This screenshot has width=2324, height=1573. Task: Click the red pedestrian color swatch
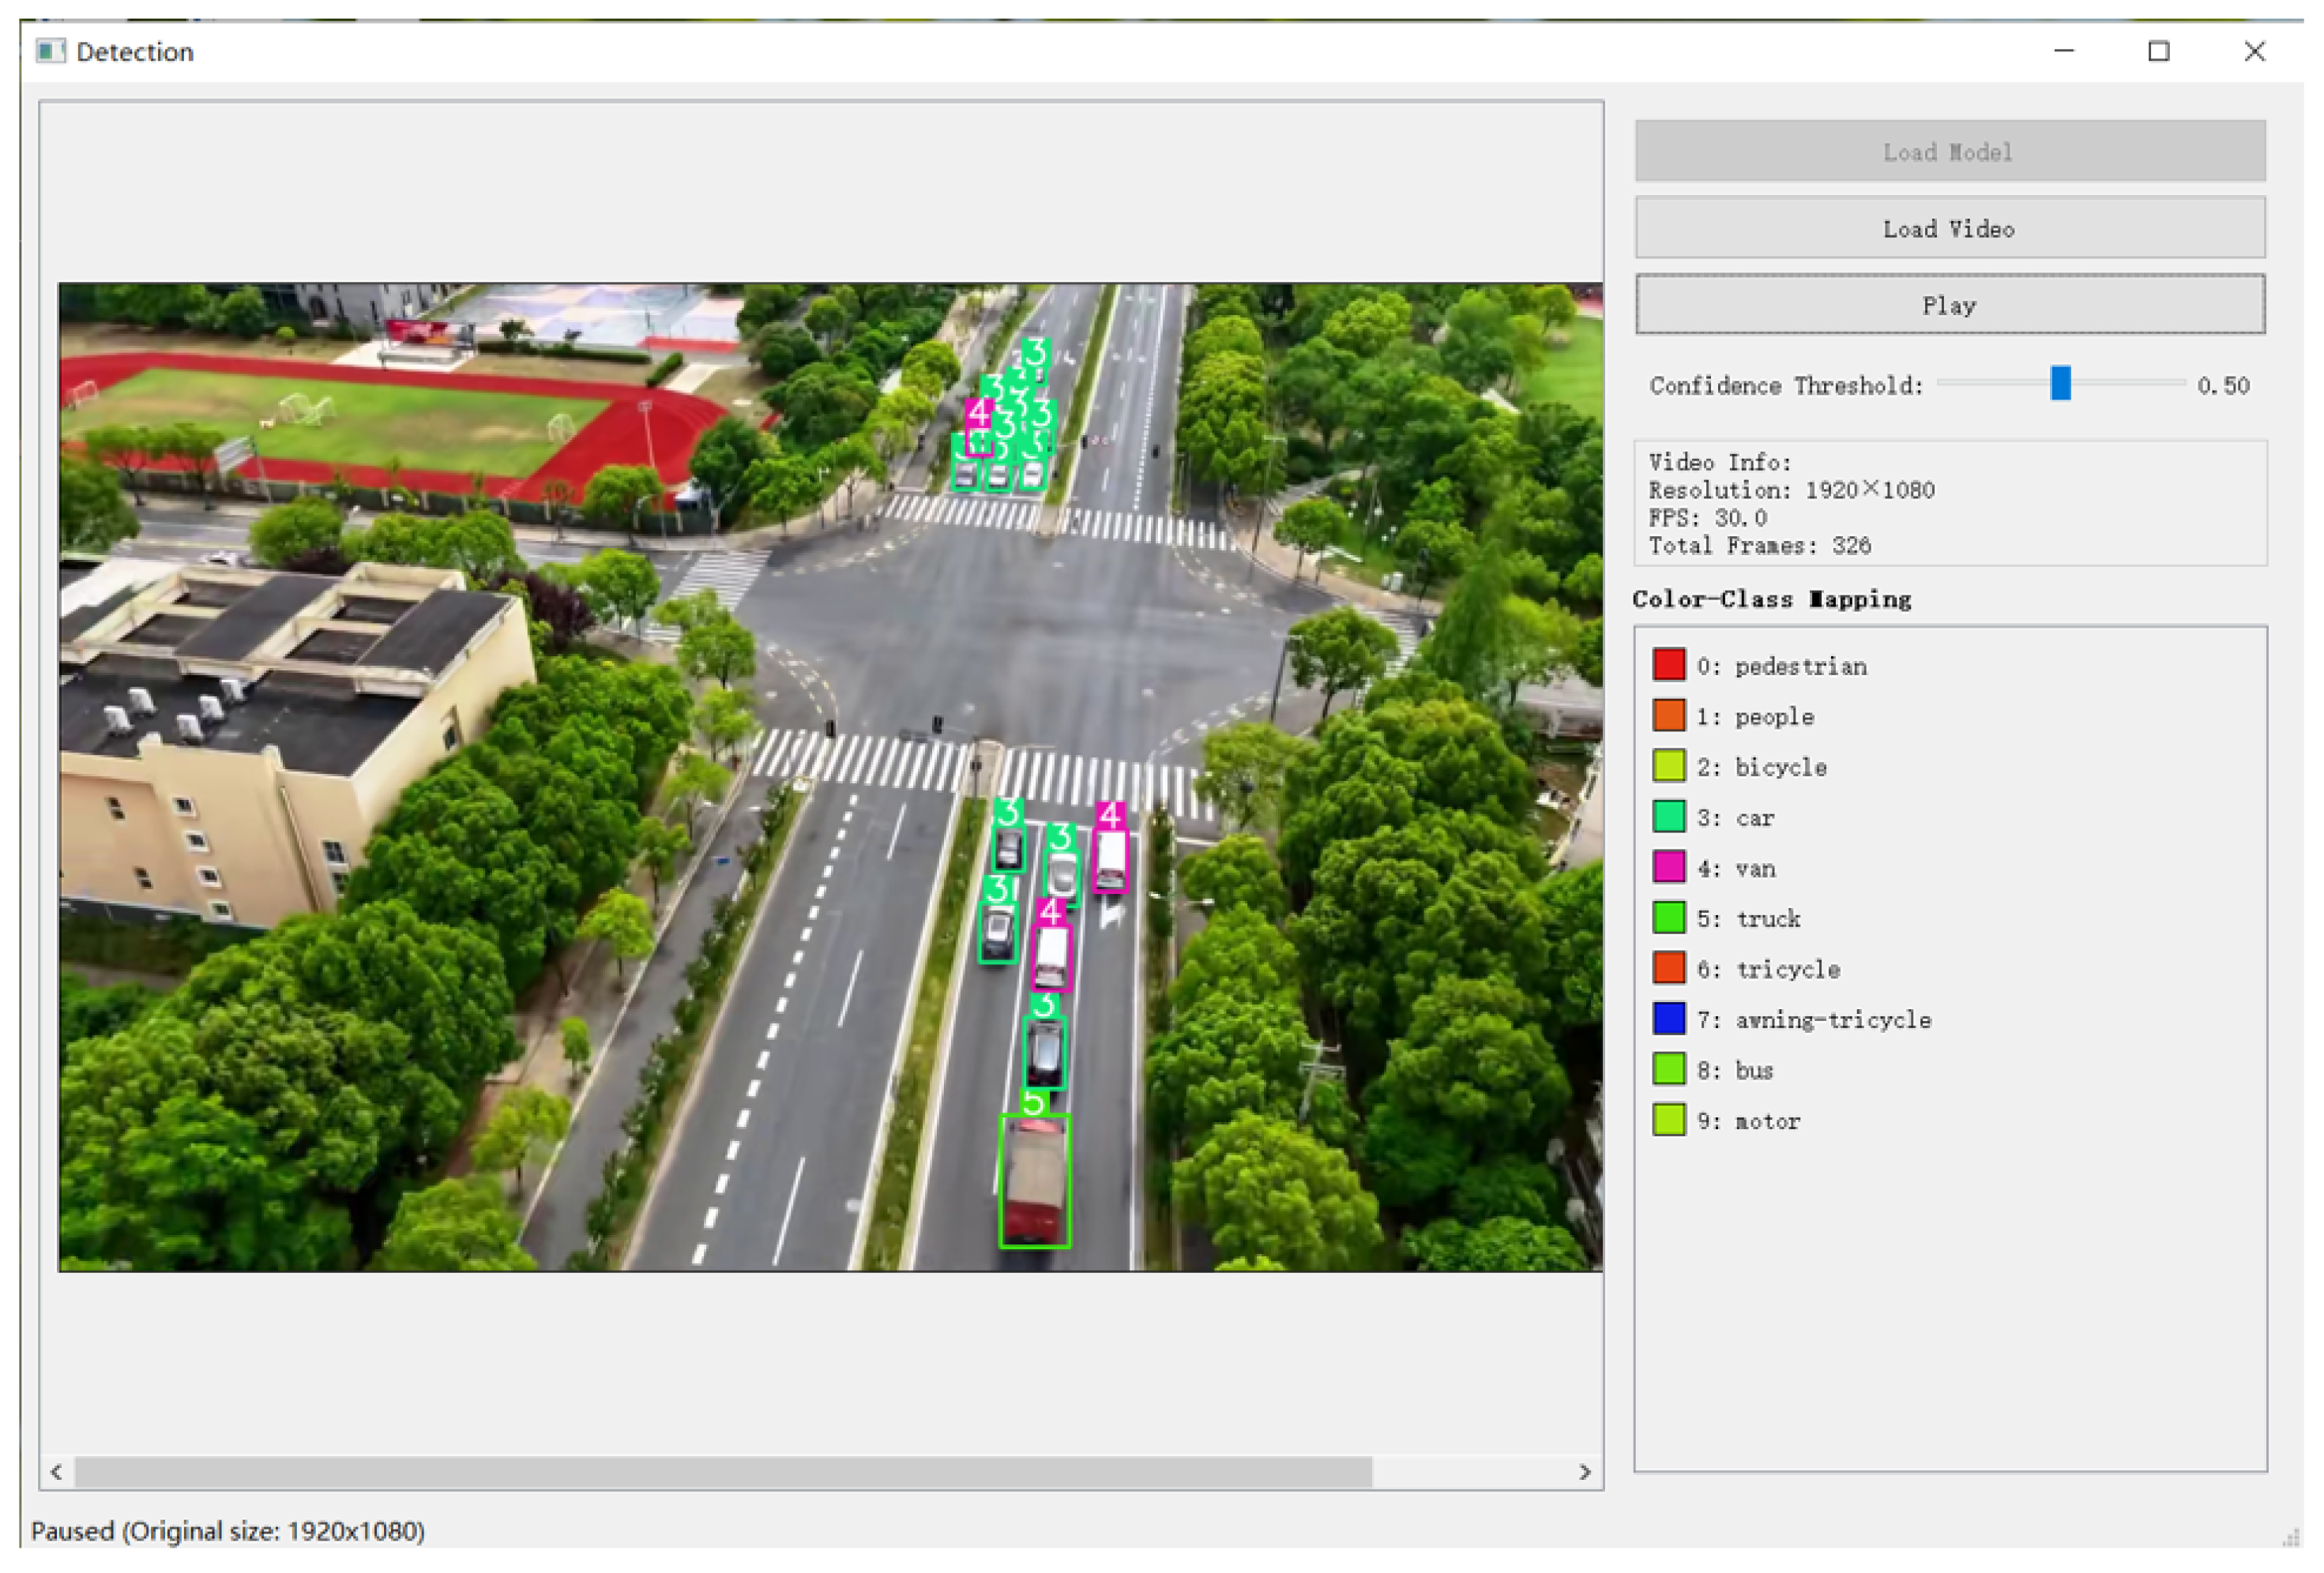pyautogui.click(x=1668, y=665)
